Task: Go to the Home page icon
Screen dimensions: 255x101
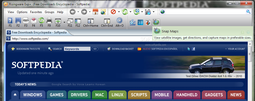Action: (x=95, y=12)
